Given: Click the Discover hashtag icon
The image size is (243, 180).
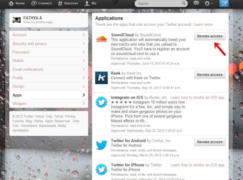Looking at the screenshot, I should click(60, 4).
